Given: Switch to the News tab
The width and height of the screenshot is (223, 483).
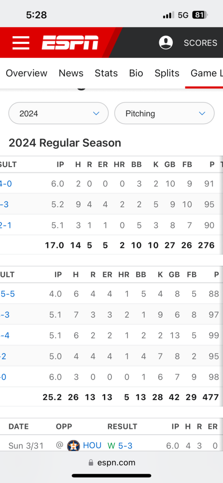Looking at the screenshot, I should [71, 73].
